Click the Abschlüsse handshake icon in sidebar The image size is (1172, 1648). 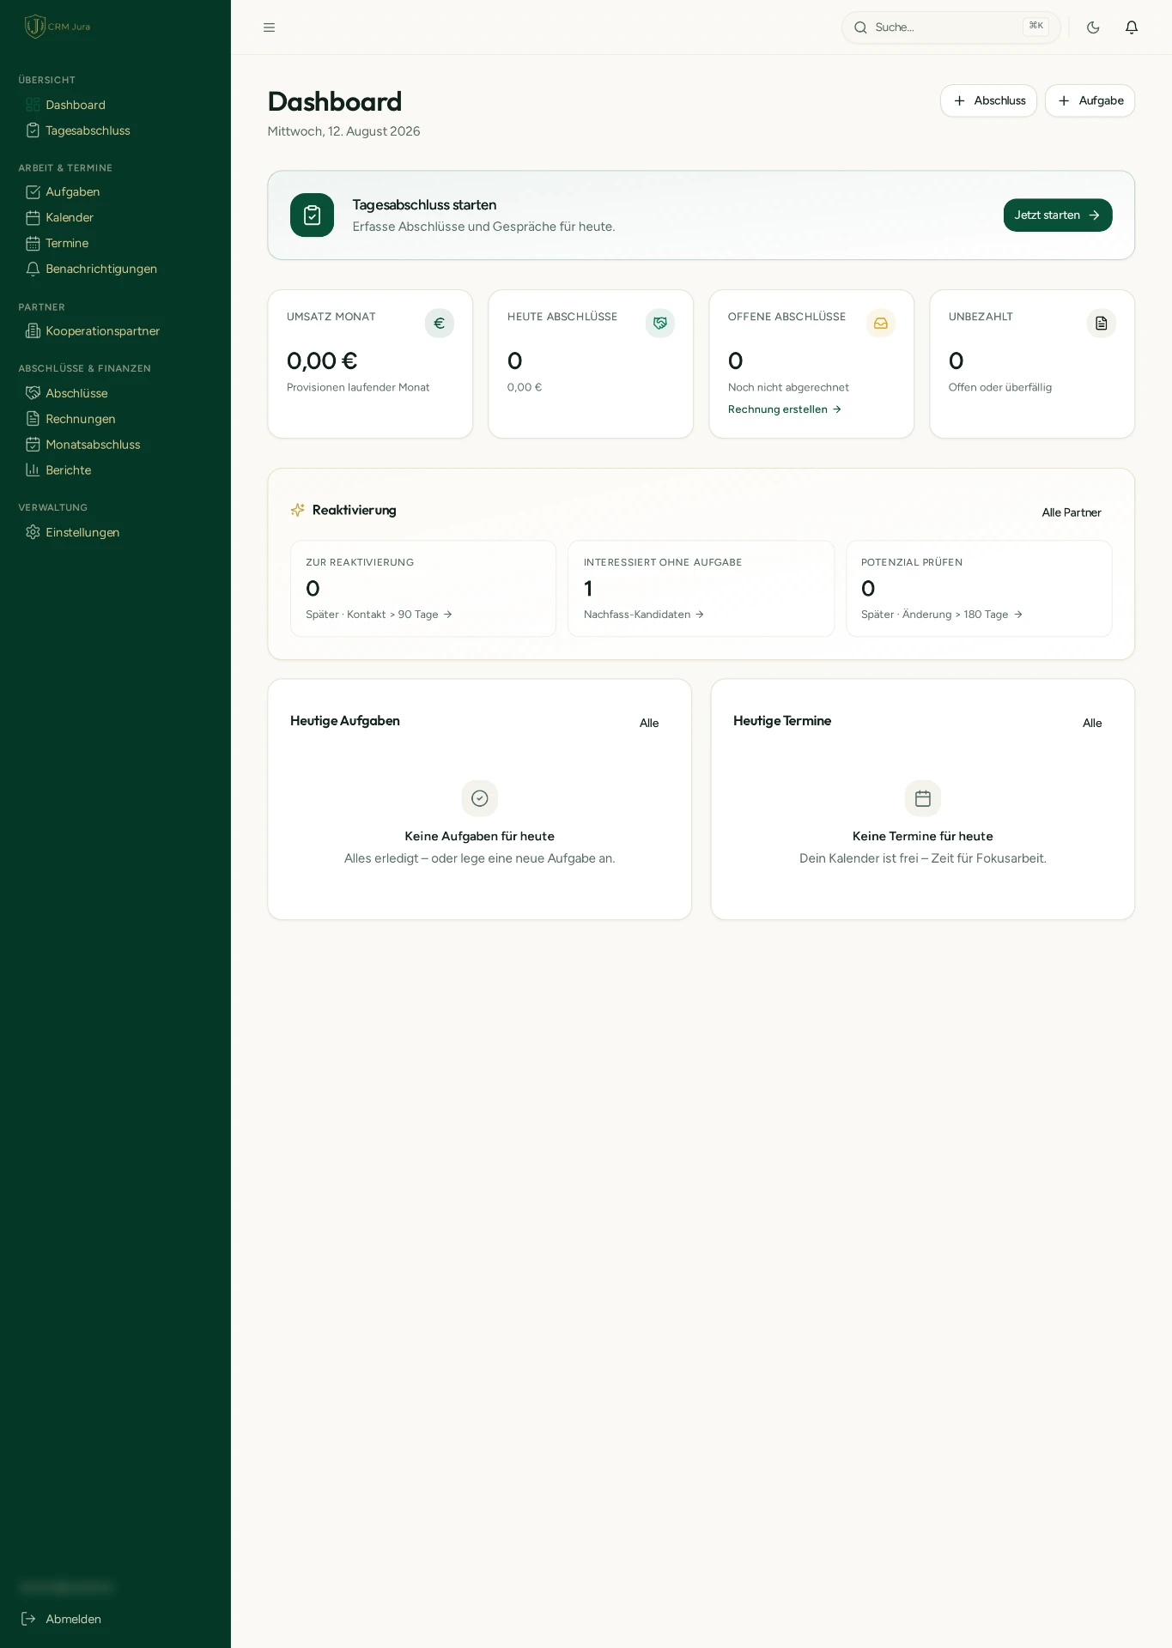[33, 393]
